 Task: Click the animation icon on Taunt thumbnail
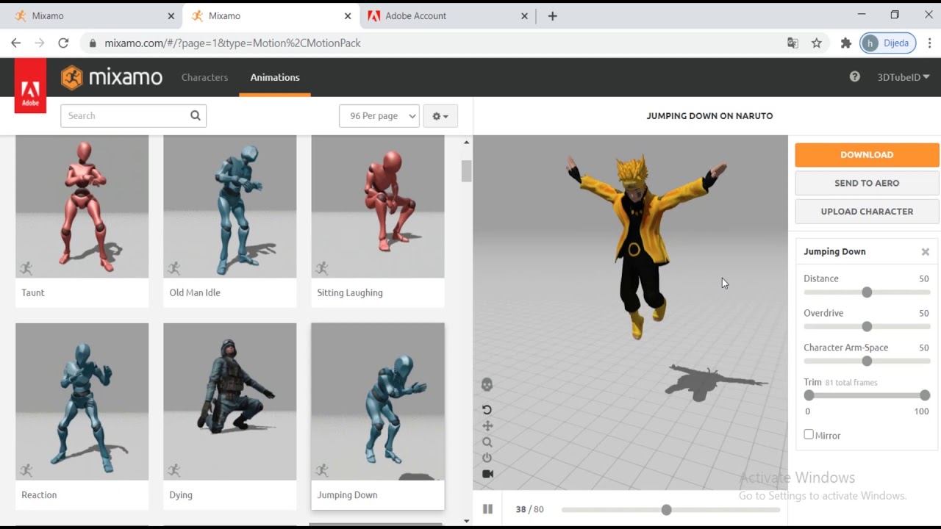coord(26,268)
